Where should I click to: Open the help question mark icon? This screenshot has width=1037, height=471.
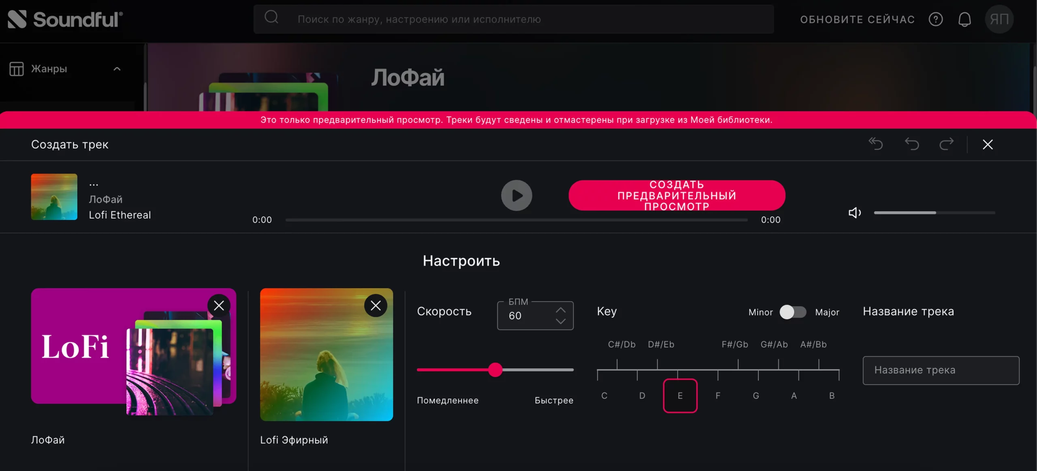[x=935, y=19]
